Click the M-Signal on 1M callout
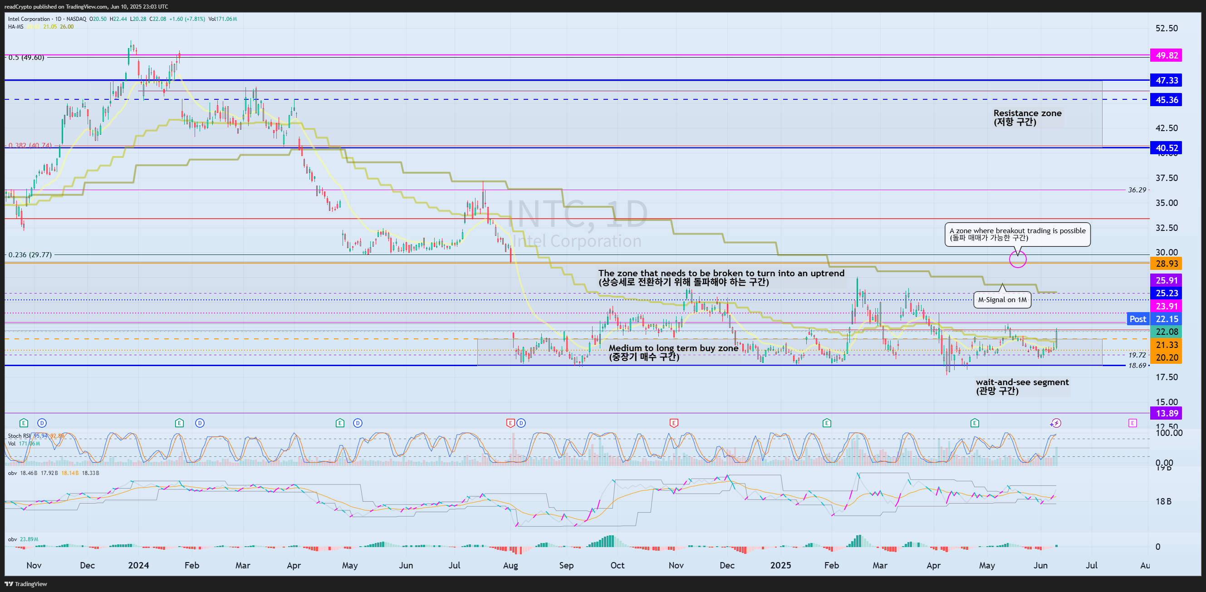The height and width of the screenshot is (592, 1206). (x=1002, y=299)
